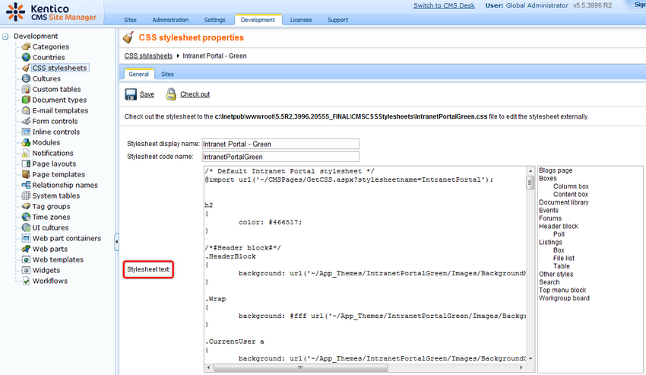This screenshot has height=375, width=646.
Task: Click the Workflows icon
Action: click(26, 281)
